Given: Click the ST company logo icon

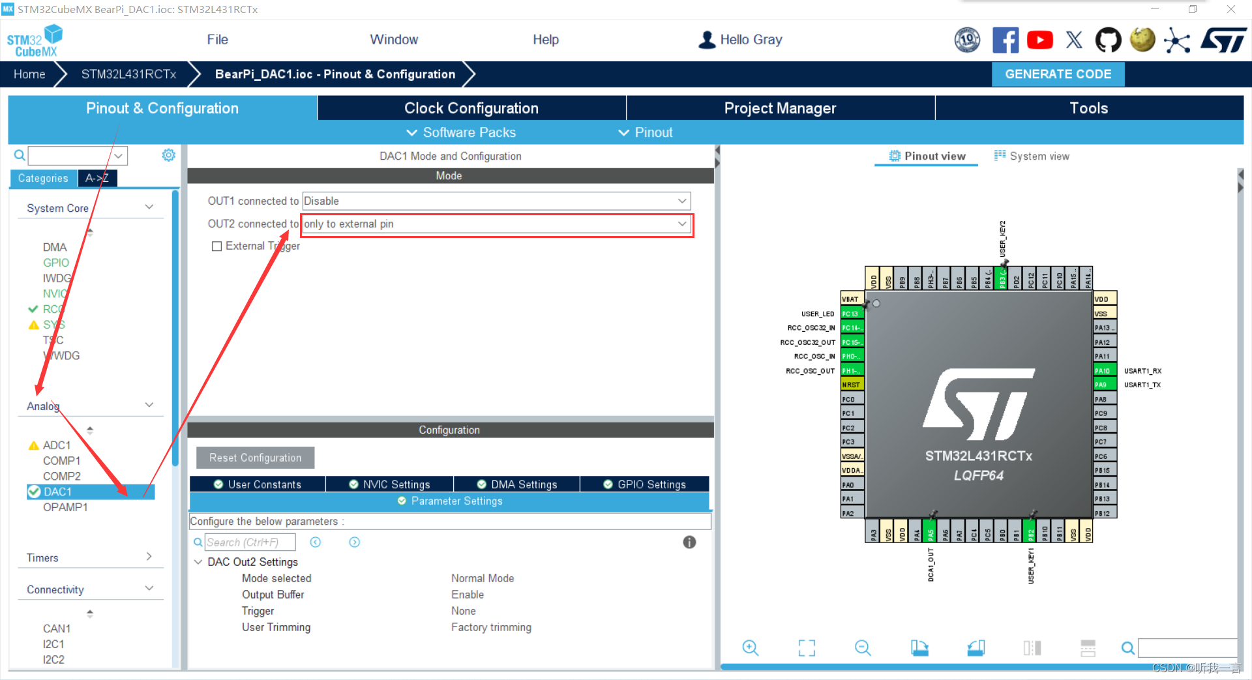Looking at the screenshot, I should (1223, 40).
